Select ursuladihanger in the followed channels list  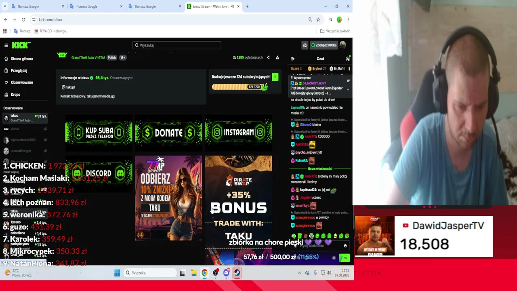point(24,151)
